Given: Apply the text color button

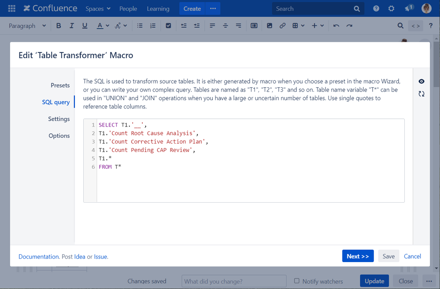Looking at the screenshot, I should pyautogui.click(x=100, y=26).
